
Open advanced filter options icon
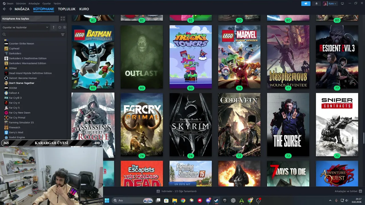click(x=63, y=34)
